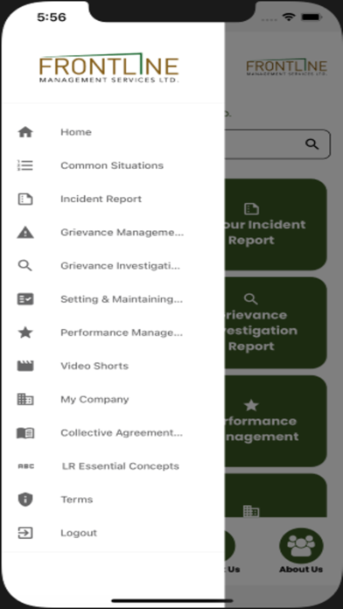Viewport: 343px width, 609px height.
Task: Click the Grievance Investigation magnifier icon in drawer
Action: (25, 266)
